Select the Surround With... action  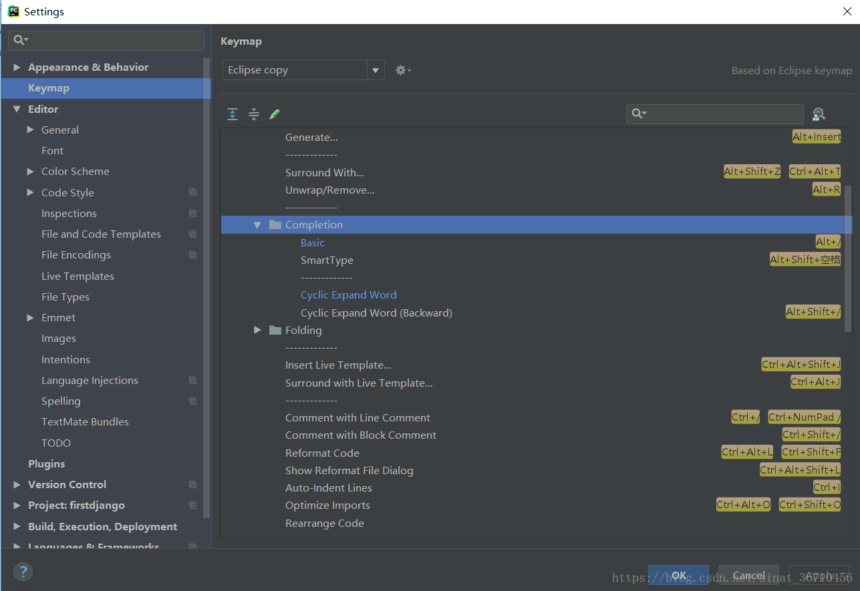325,173
